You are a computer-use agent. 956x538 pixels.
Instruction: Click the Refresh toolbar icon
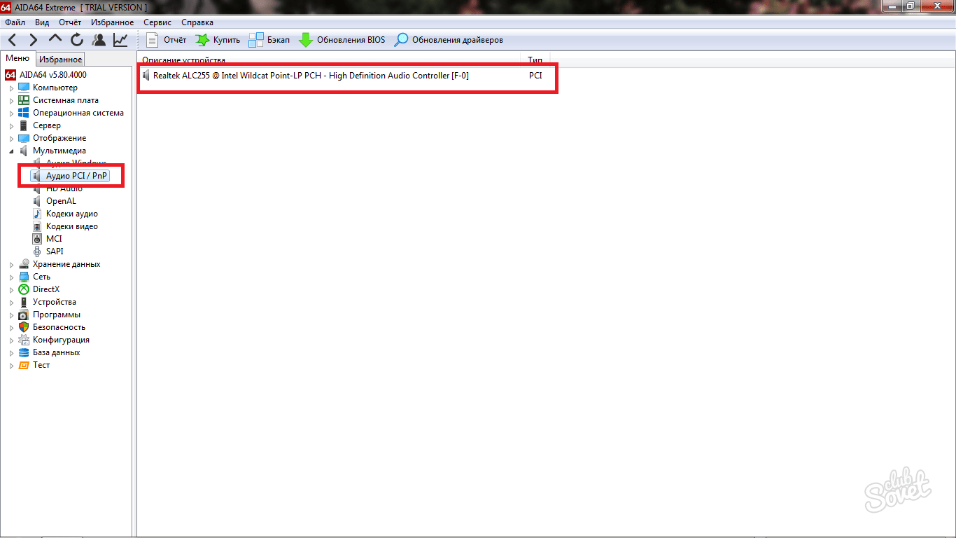point(77,40)
